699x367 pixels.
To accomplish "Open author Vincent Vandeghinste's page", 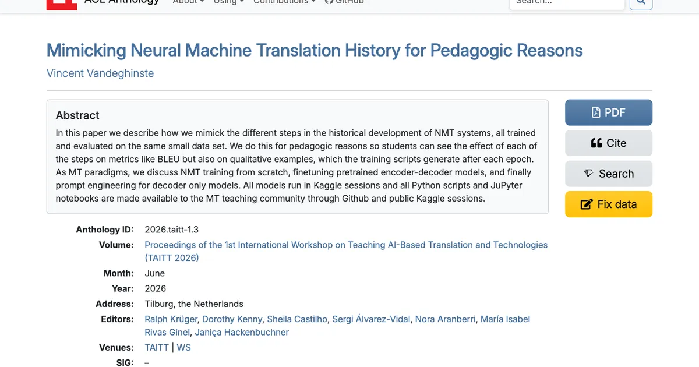I will click(x=100, y=73).
